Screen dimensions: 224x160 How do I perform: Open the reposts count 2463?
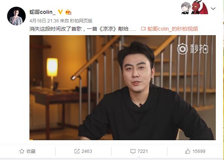(x=87, y=151)
